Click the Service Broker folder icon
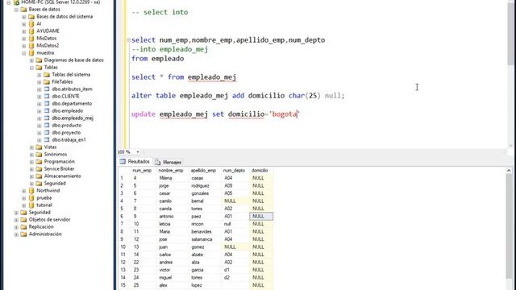Viewport: 516px width, 290px height. point(40,169)
